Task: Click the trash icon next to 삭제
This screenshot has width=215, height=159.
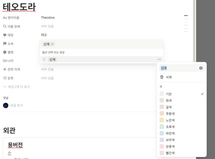Action: [162, 77]
